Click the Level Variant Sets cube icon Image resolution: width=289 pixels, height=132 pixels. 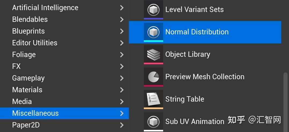(x=153, y=10)
